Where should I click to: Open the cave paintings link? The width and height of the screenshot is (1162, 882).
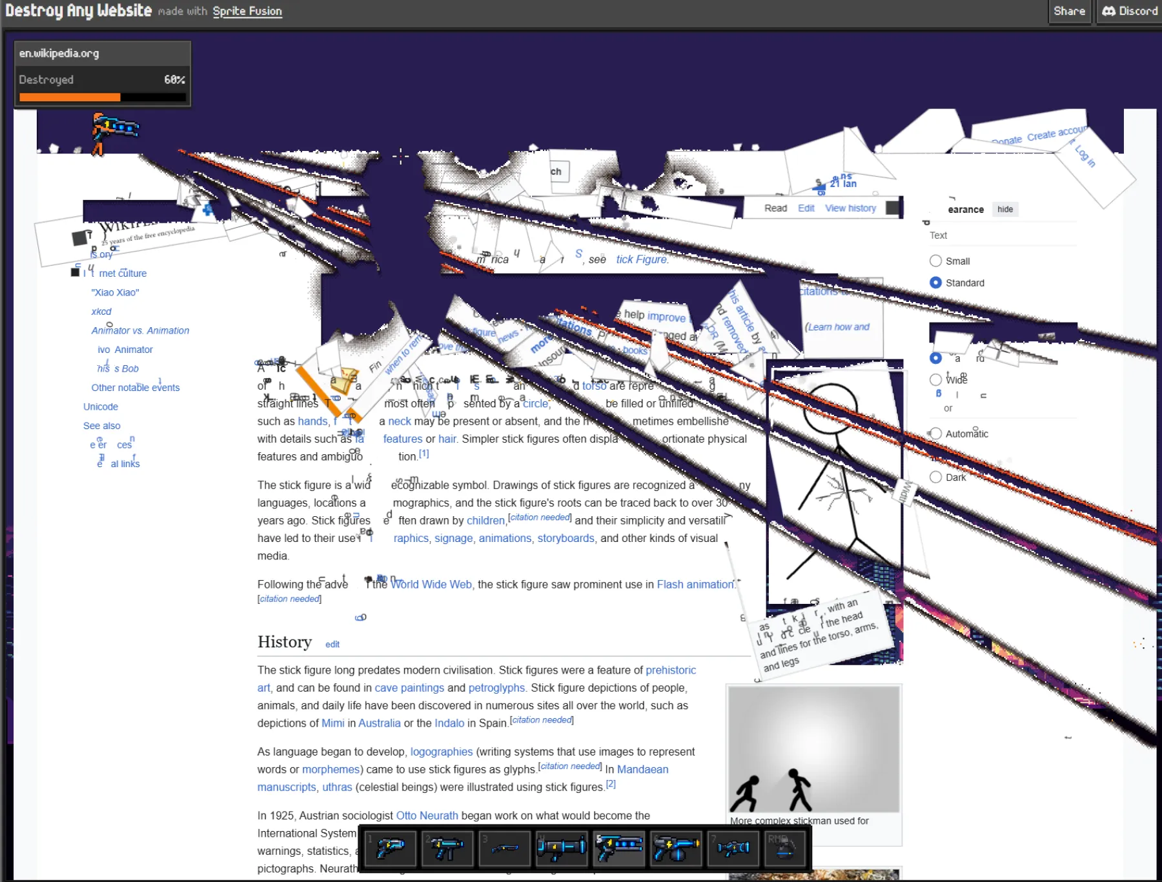click(409, 688)
